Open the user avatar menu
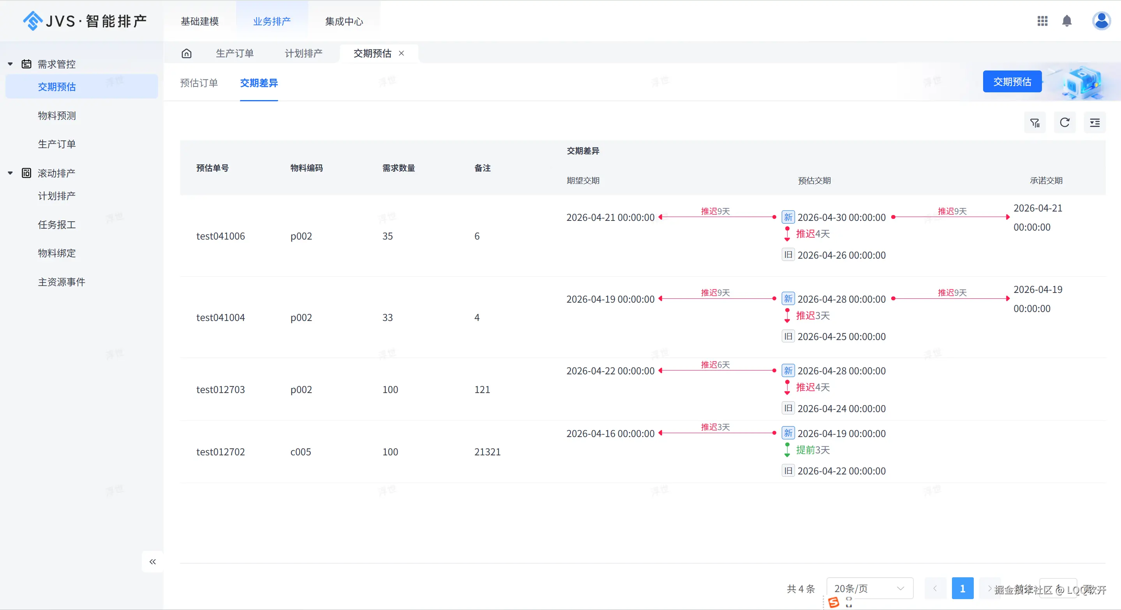The height and width of the screenshot is (610, 1121). [1101, 21]
